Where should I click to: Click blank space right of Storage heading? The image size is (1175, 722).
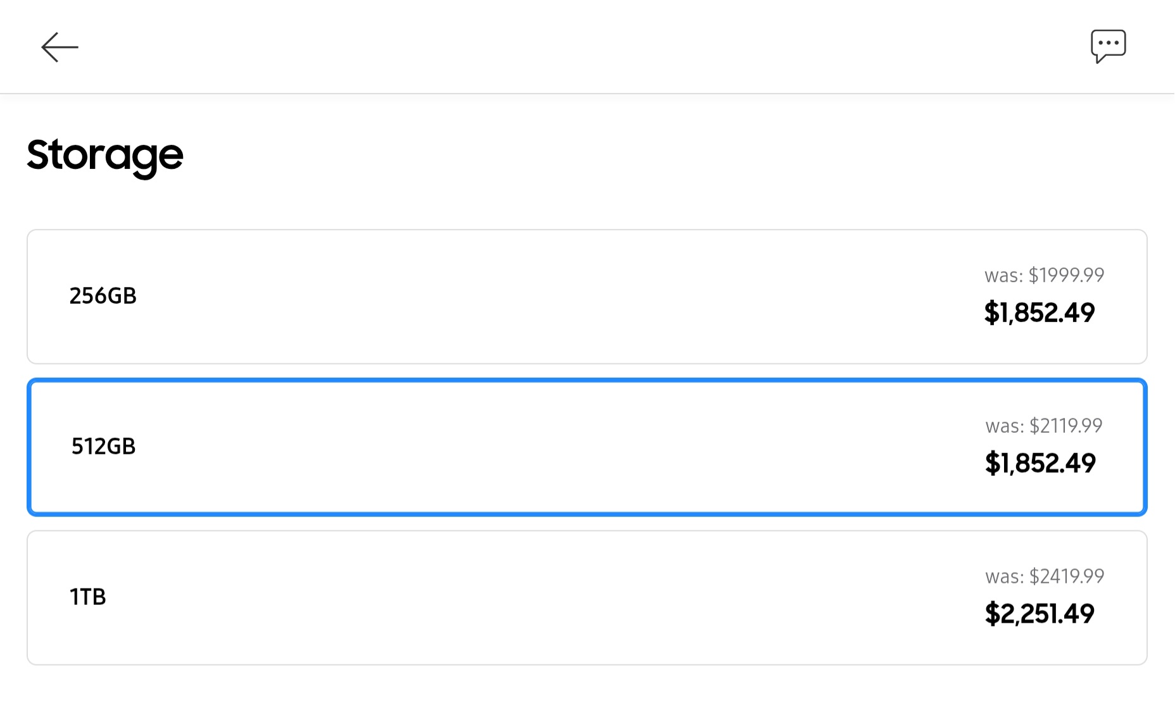coord(633,155)
